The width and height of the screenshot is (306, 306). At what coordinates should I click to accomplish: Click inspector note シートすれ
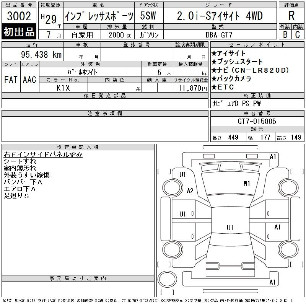pyautogui.click(x=20, y=161)
